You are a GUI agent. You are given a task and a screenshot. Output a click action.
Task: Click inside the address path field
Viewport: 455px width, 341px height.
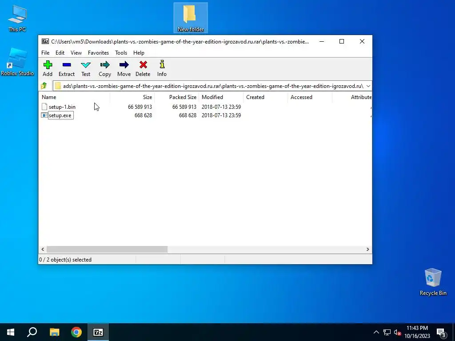[213, 86]
